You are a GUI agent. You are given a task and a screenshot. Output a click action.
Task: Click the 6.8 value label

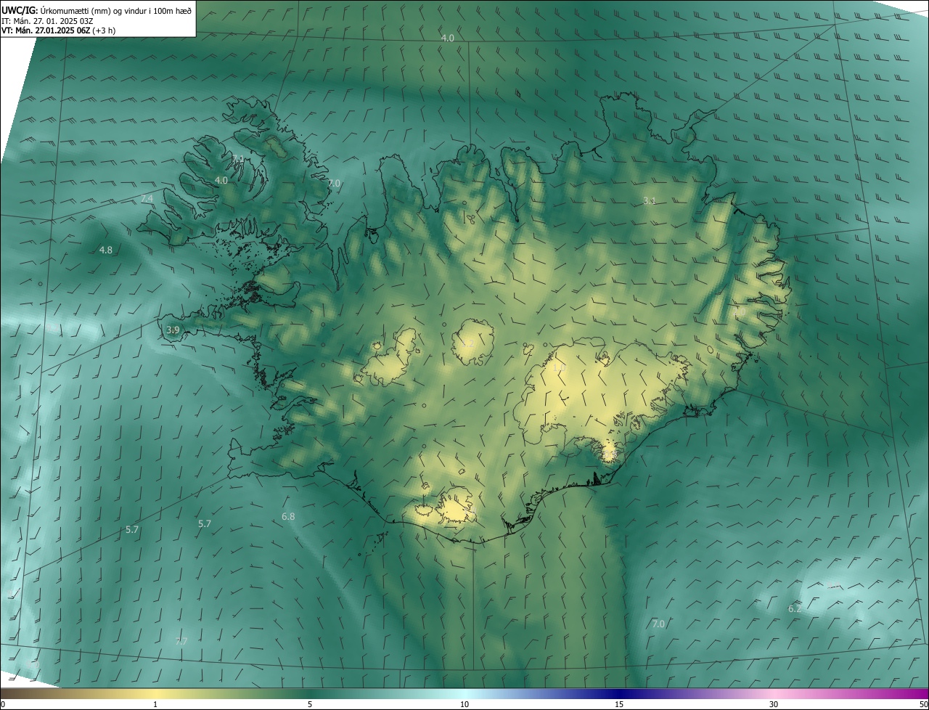288,516
